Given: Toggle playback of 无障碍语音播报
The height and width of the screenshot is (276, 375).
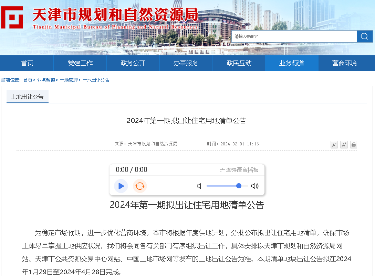Looking at the screenshot, I should click(x=121, y=186).
